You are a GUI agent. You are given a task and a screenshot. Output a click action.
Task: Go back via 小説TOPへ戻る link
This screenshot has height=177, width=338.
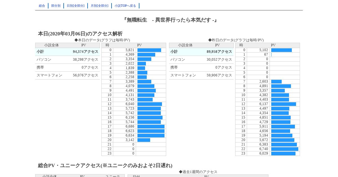coord(125,6)
